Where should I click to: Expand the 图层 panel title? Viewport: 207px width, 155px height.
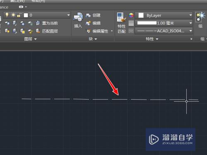(x=30, y=39)
